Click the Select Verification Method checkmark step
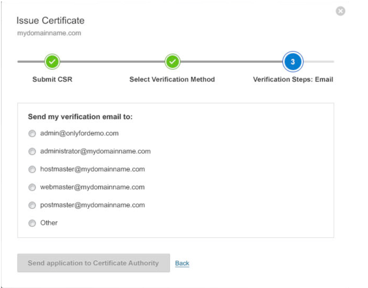The image size is (368, 288). tap(173, 61)
